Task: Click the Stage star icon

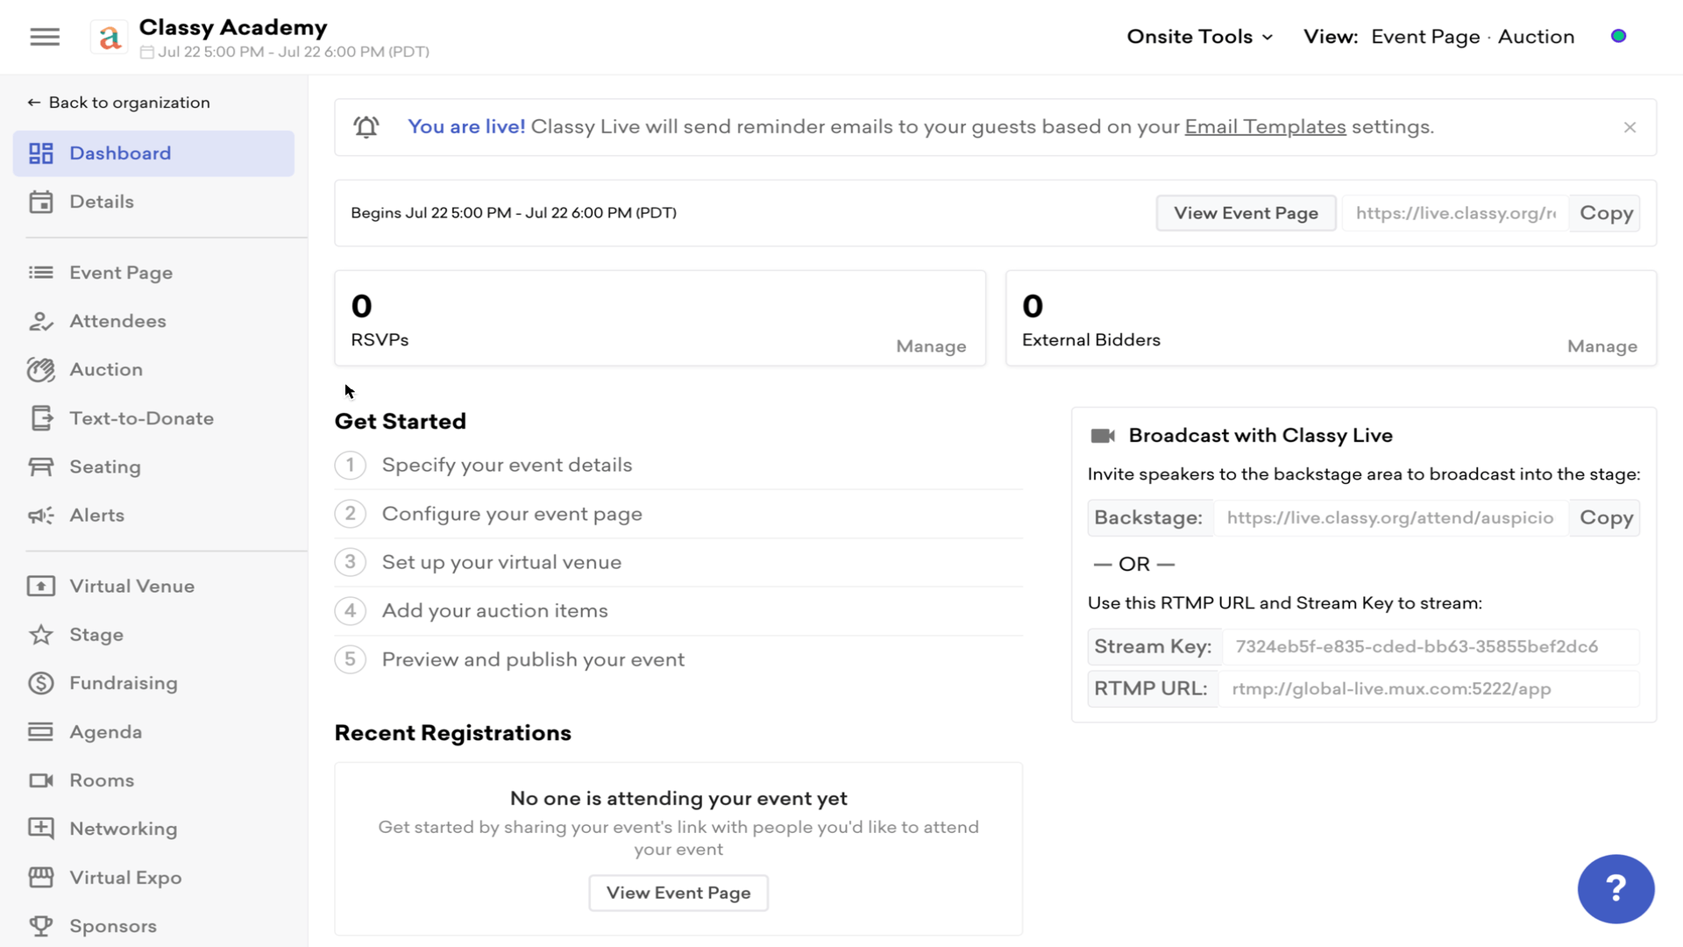Action: pos(41,635)
